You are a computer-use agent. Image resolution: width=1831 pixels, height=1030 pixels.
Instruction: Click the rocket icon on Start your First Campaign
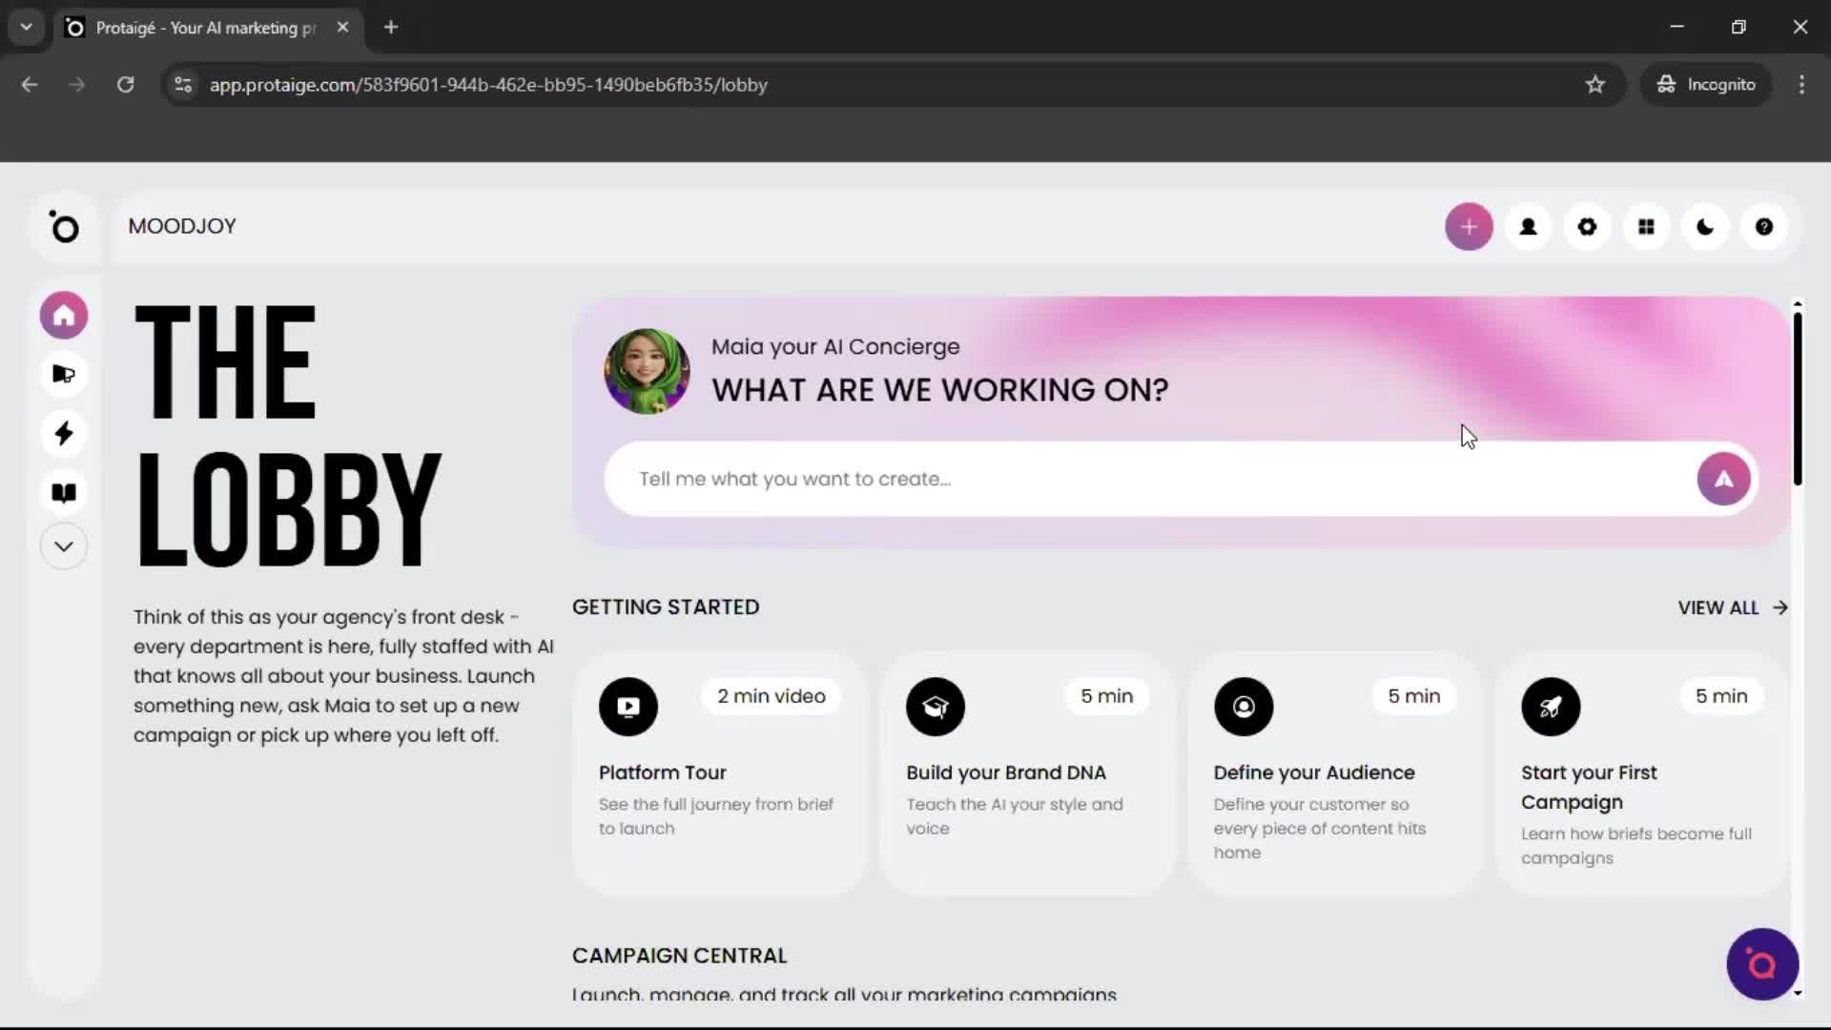[1550, 707]
